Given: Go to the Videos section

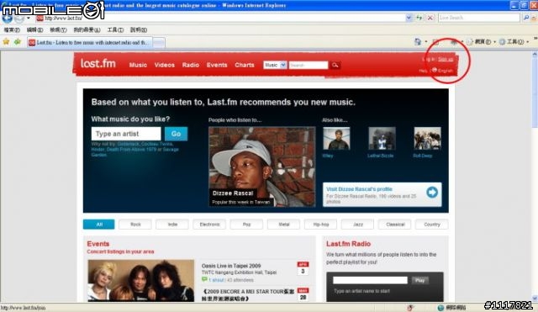Looking at the screenshot, I should 165,65.
